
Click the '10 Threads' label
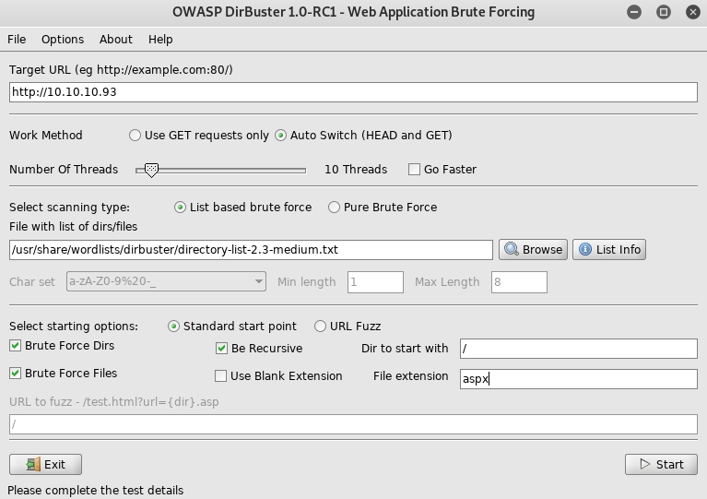pyautogui.click(x=356, y=169)
